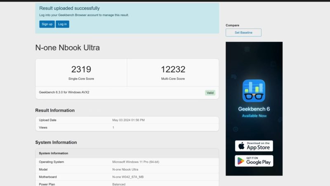The image size is (330, 186).
Task: Click the Available Now text in ad
Action: pos(254,116)
